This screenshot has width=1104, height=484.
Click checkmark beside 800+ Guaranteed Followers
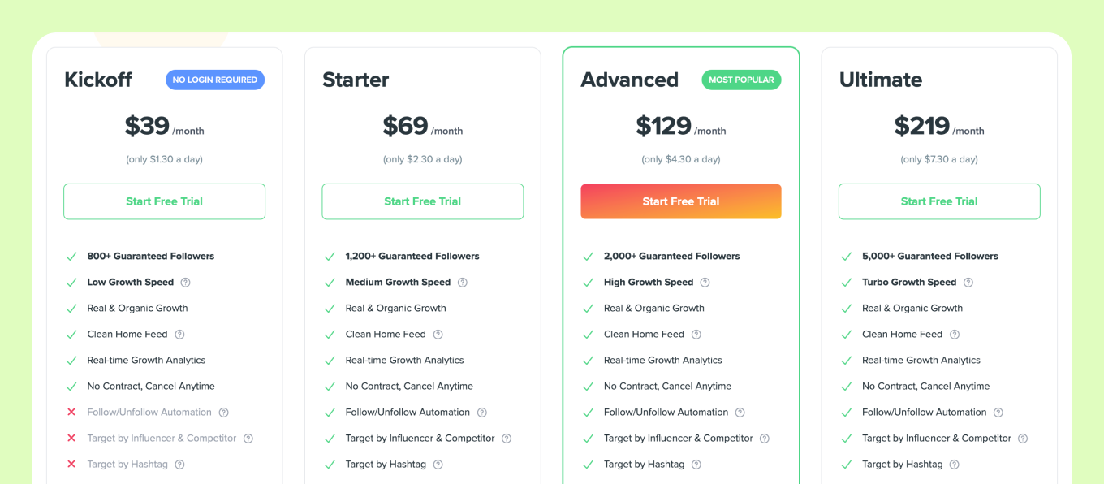[x=71, y=257]
